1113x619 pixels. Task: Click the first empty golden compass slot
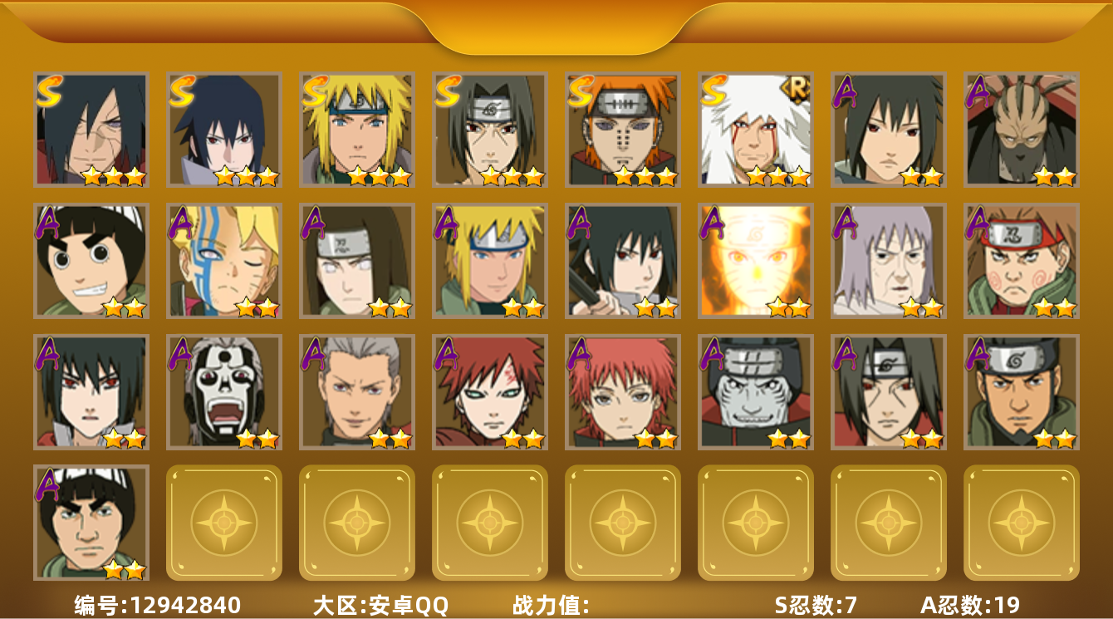(x=224, y=523)
